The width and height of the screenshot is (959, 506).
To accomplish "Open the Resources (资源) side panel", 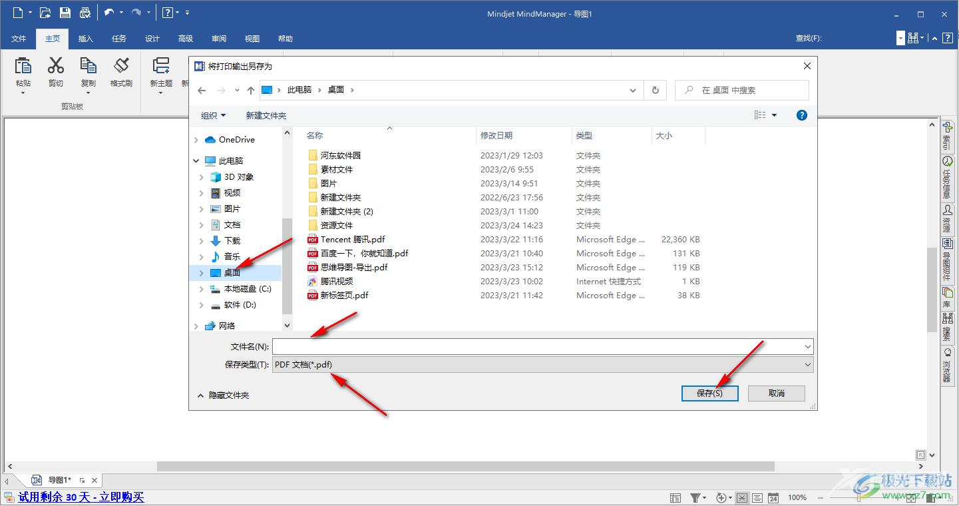I will (x=947, y=219).
